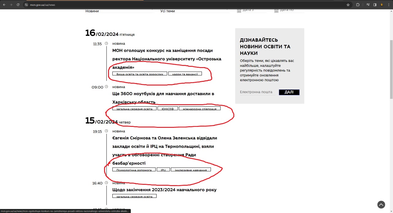Click the browser back arrow
The height and width of the screenshot is (213, 393).
point(4,5)
